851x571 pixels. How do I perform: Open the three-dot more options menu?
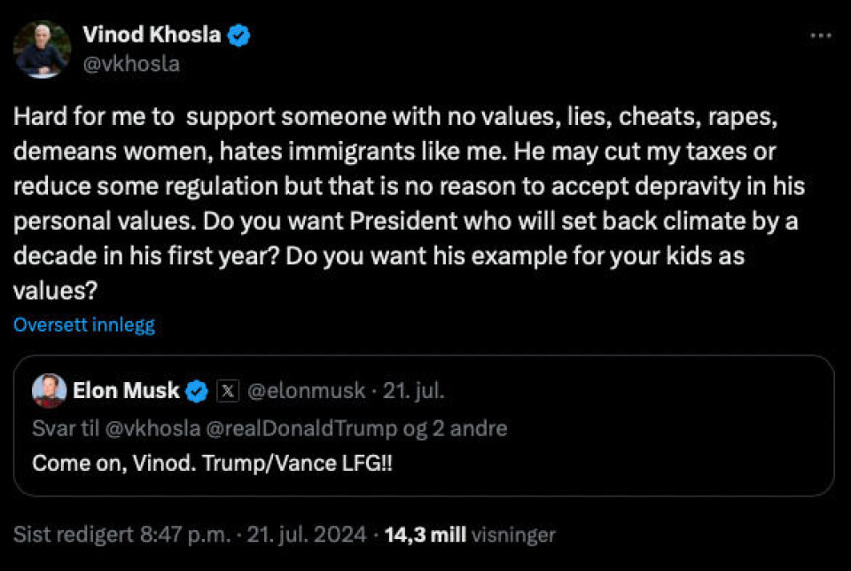point(822,36)
